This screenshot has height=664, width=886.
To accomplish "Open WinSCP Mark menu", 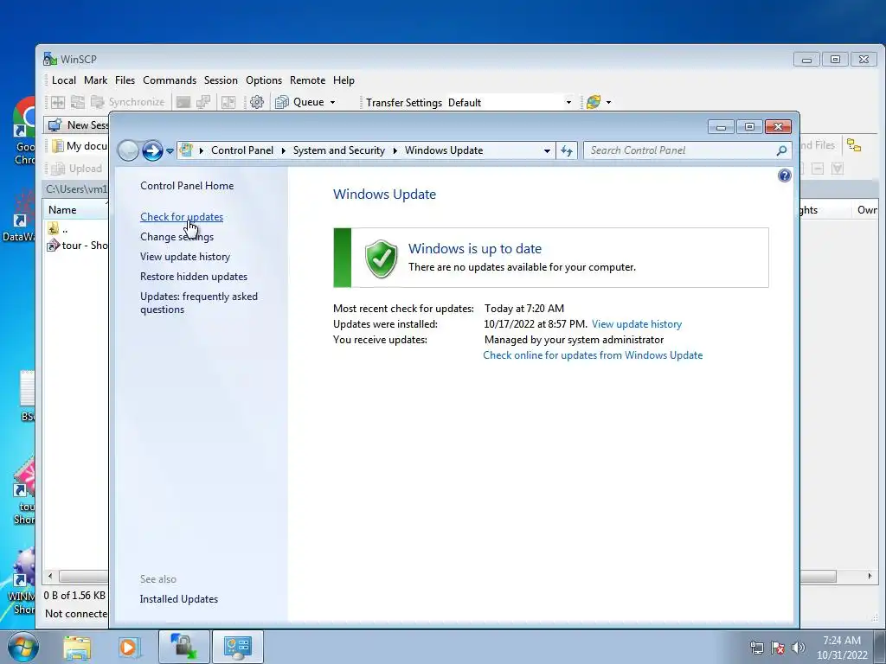I will (x=95, y=80).
